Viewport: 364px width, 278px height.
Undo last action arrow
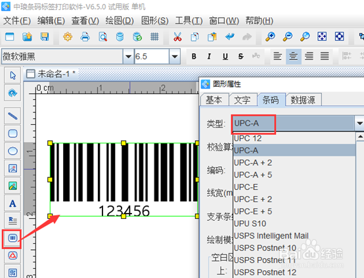pyautogui.click(x=229, y=37)
